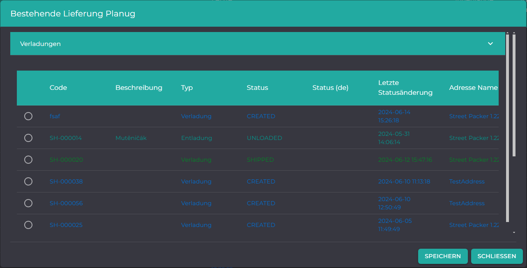Click the Mutěničák description cell

point(131,138)
